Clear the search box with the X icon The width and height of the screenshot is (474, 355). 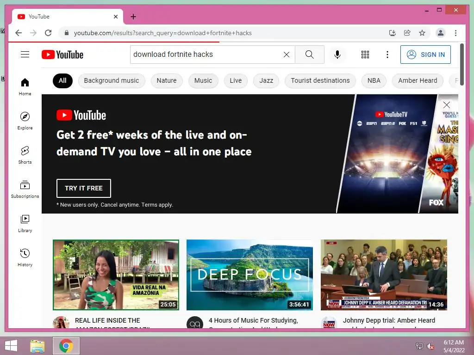(x=286, y=55)
